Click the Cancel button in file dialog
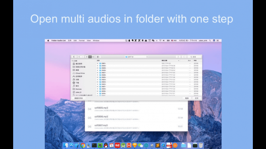Screen dimensions: 266x149 (x=187, y=98)
